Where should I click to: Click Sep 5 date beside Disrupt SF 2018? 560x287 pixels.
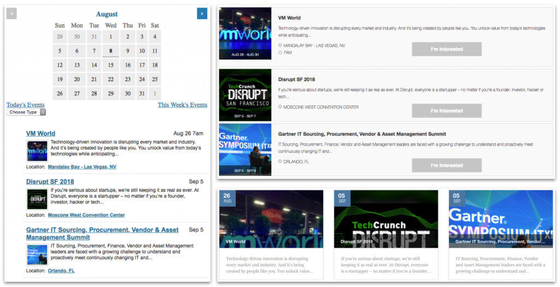click(x=196, y=182)
